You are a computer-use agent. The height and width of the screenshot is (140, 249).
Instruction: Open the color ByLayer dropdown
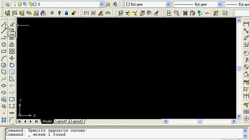168,4
